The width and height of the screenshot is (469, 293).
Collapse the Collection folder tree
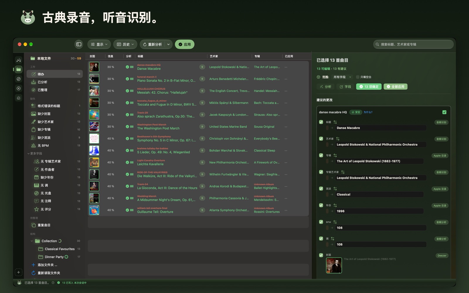pos(32,241)
